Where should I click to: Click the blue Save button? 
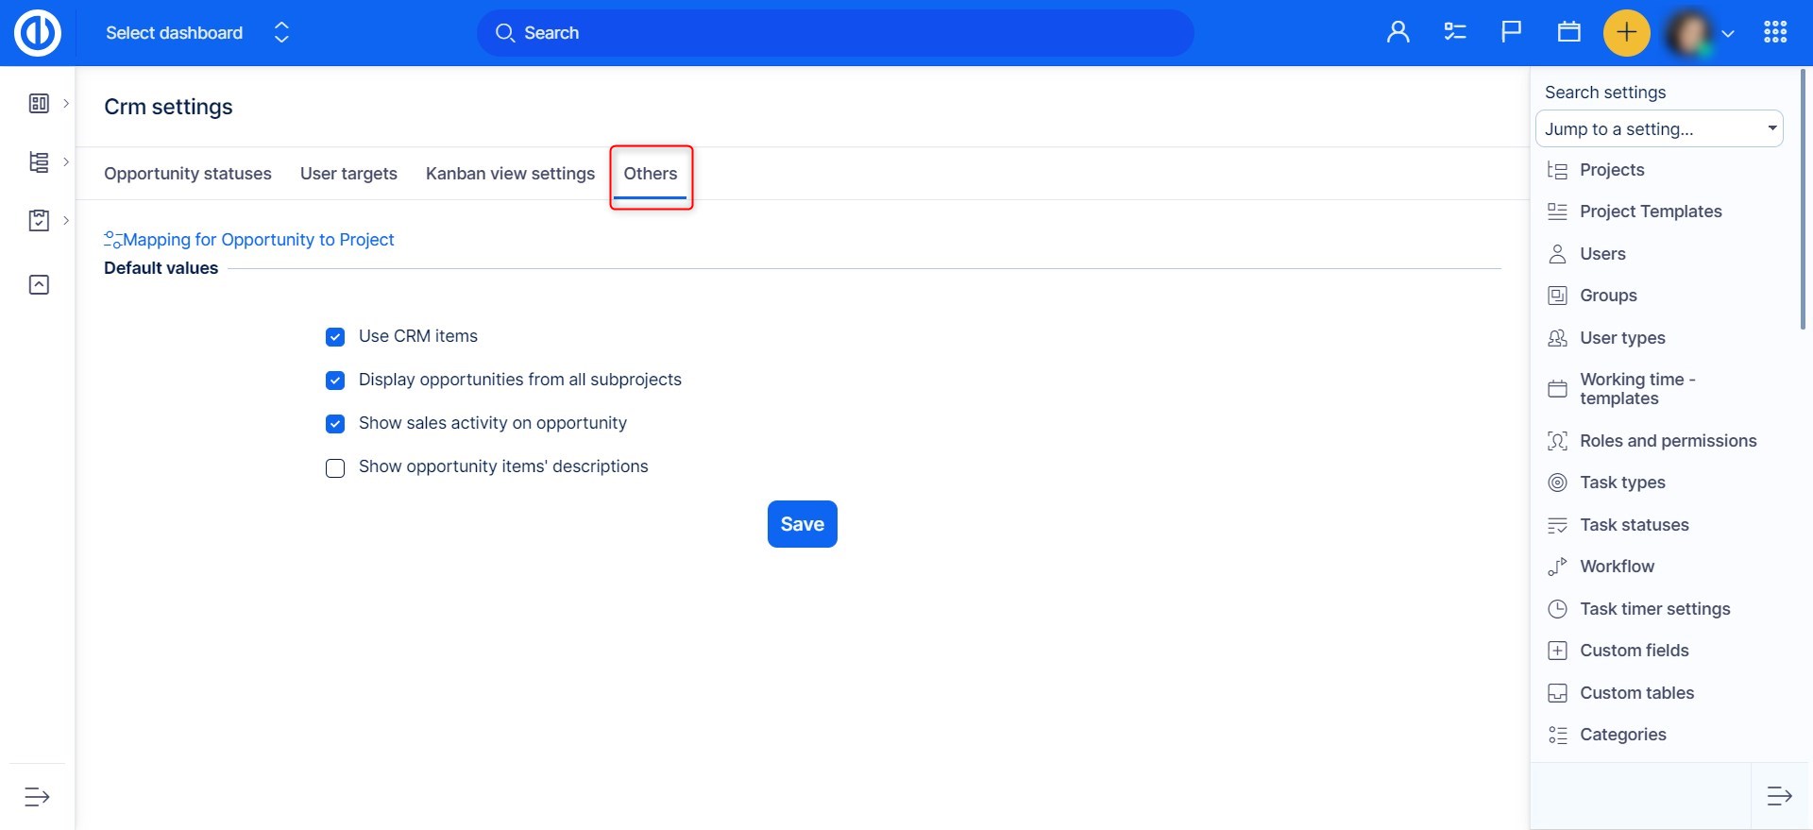[802, 524]
